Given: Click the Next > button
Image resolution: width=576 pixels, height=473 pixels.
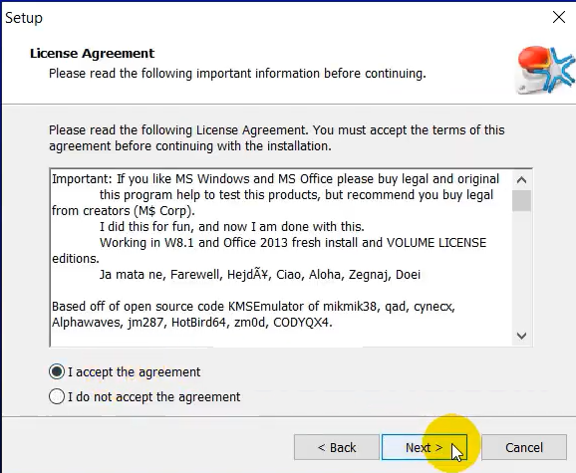Looking at the screenshot, I should pyautogui.click(x=425, y=447).
